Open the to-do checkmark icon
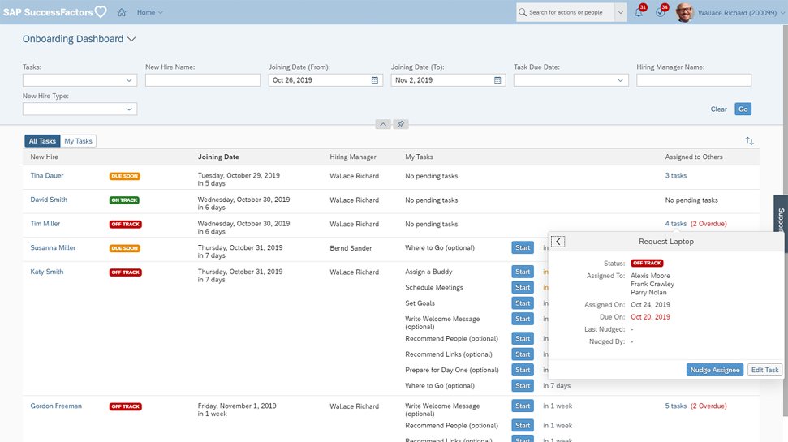The height and width of the screenshot is (442, 788). point(661,13)
